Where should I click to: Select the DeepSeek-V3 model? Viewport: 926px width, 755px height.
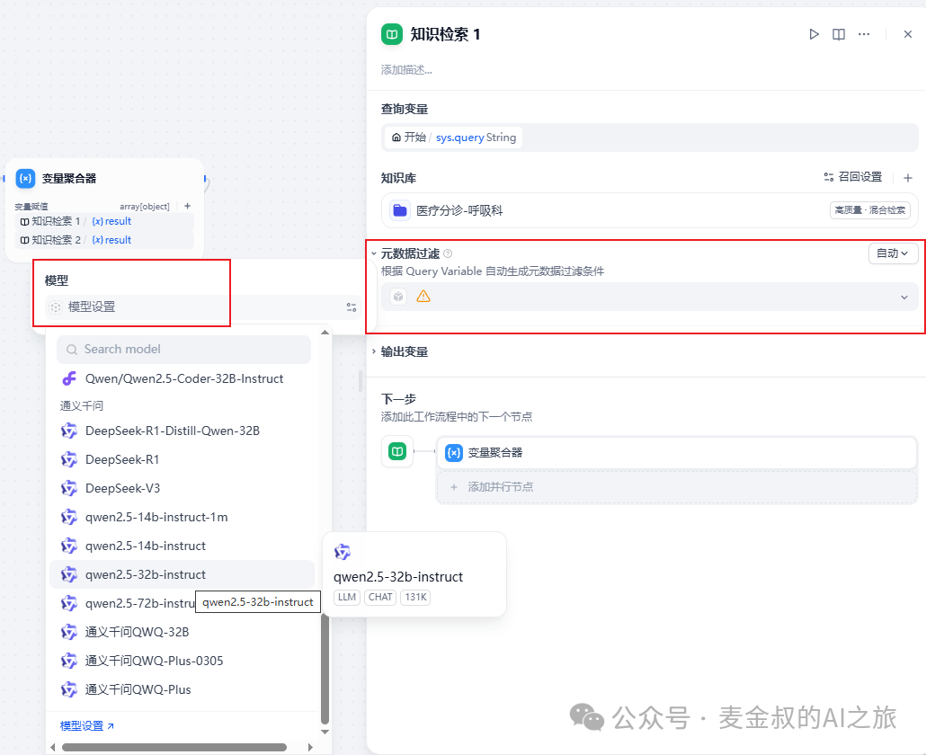click(x=182, y=489)
